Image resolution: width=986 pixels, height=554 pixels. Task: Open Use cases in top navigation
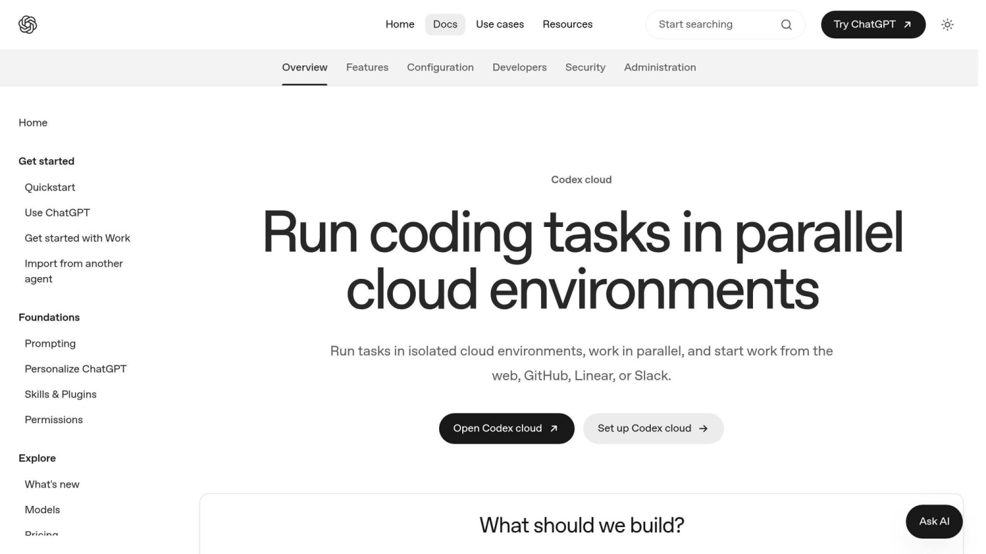(x=500, y=24)
